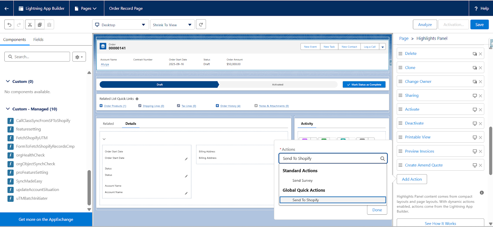This screenshot has height=227, width=493.
Task: Click the Get more on the AppExchange link
Action: point(46,219)
